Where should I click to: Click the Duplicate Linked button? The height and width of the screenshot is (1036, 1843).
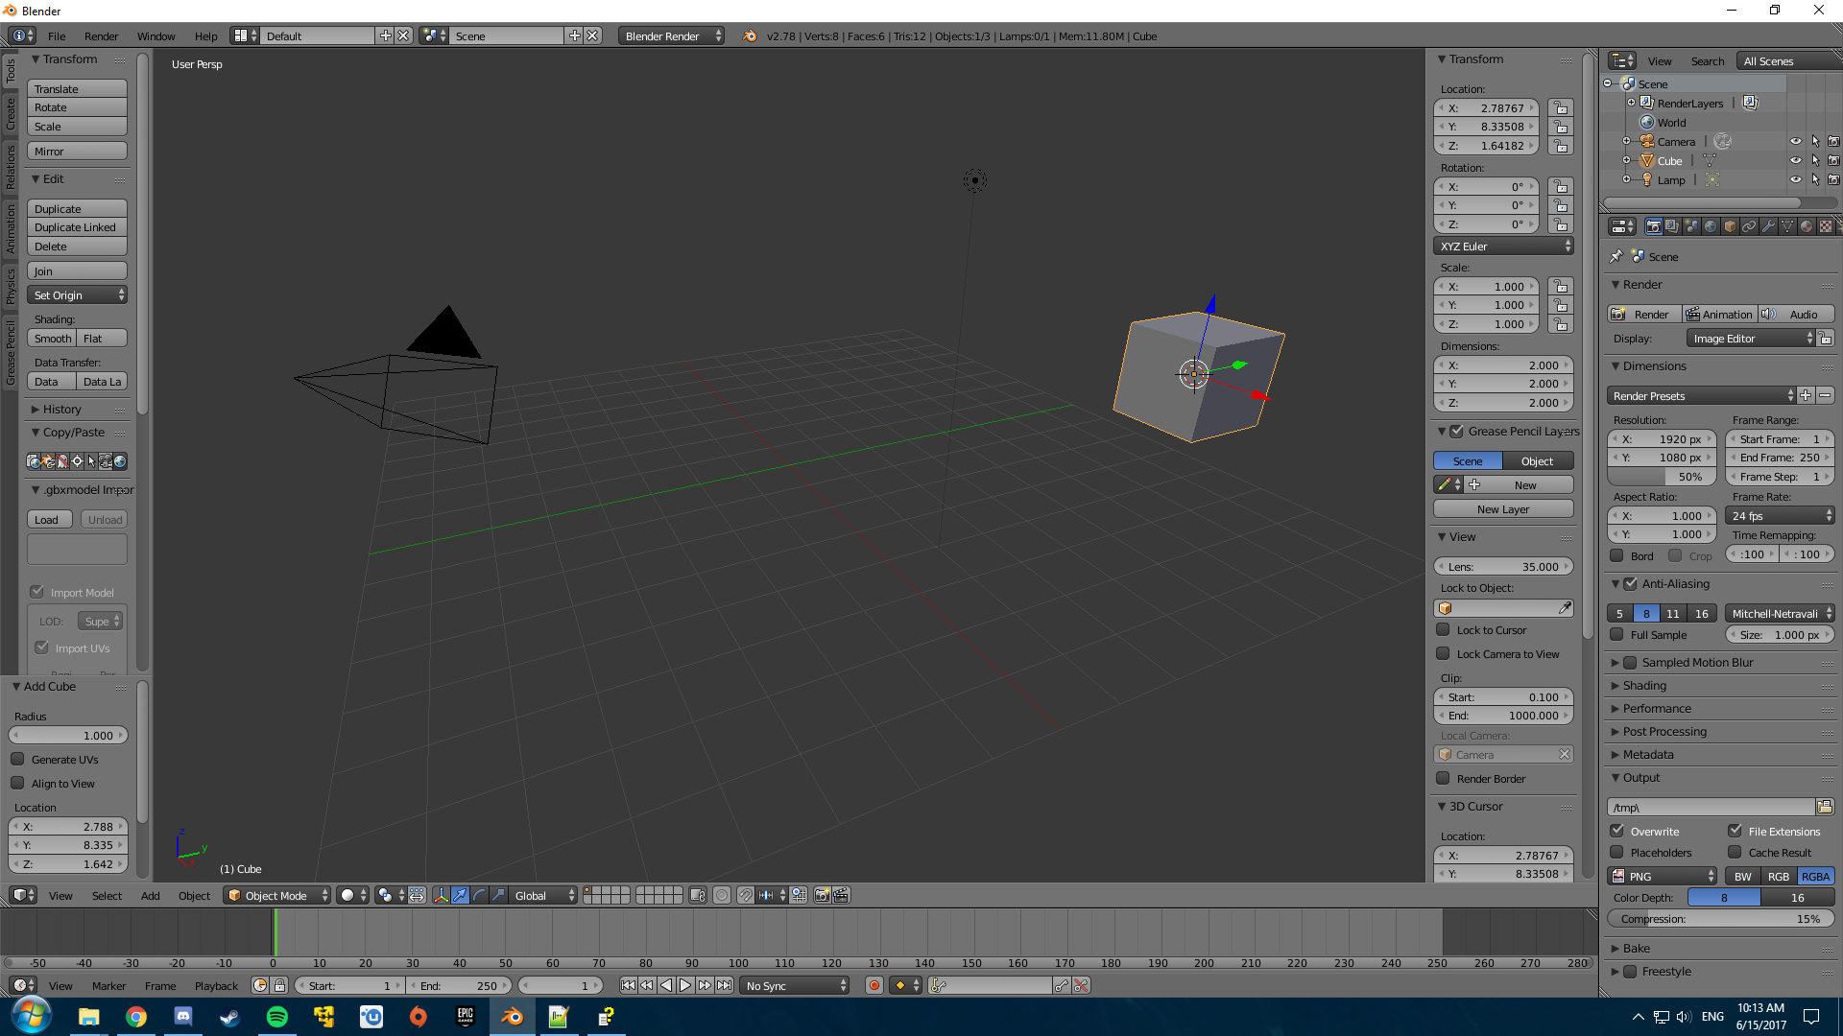[x=76, y=227]
